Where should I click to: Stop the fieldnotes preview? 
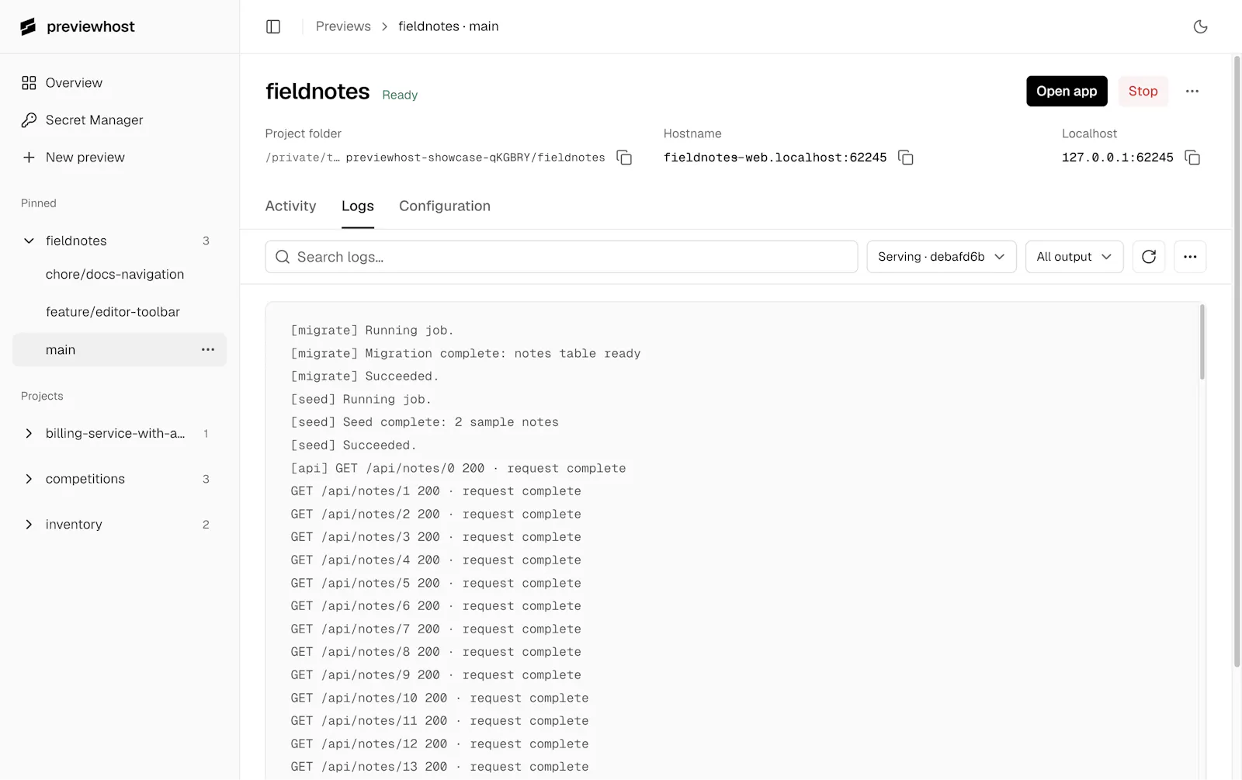[1143, 92]
